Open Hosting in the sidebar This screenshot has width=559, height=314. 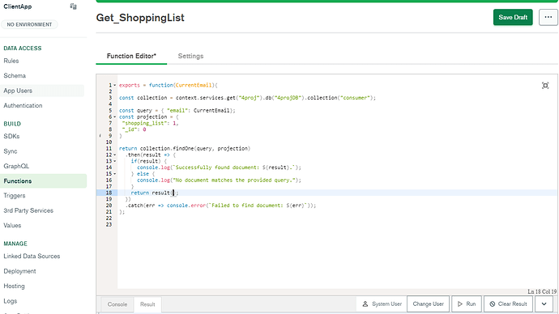click(14, 286)
